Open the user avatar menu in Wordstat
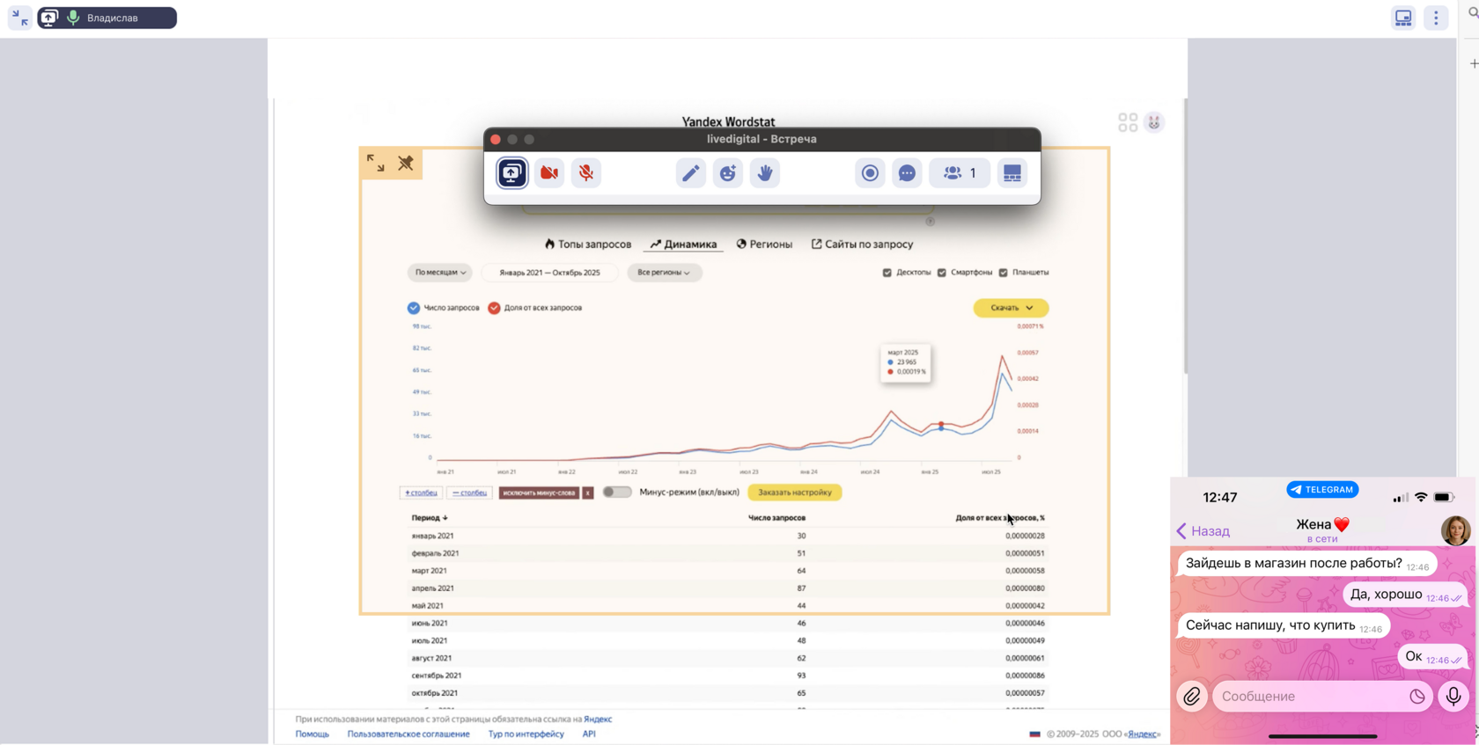 [x=1154, y=122]
